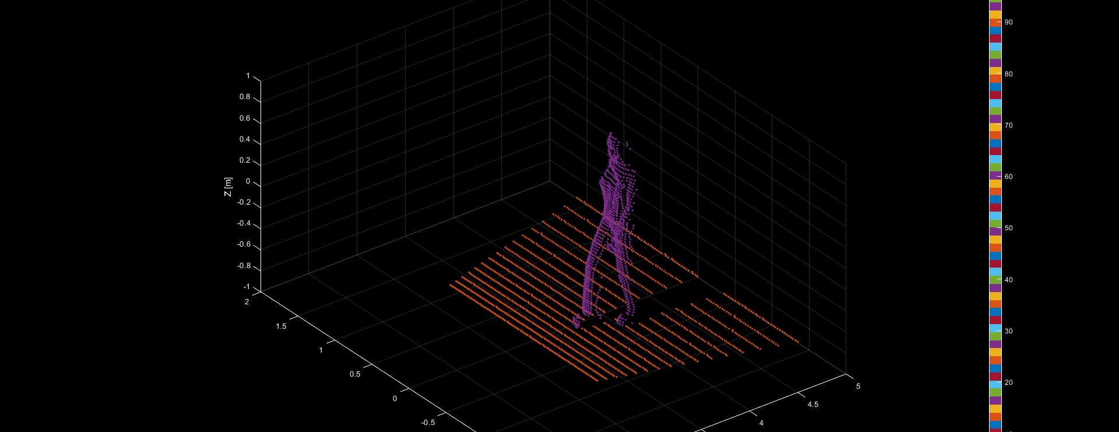Viewport: 1119px width, 432px height.
Task: Click the colorbar label 20
Action: coord(1009,382)
